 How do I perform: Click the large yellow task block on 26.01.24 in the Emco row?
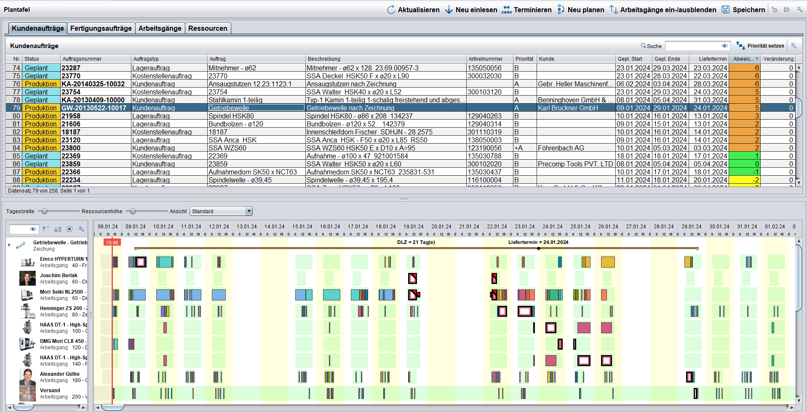608,262
